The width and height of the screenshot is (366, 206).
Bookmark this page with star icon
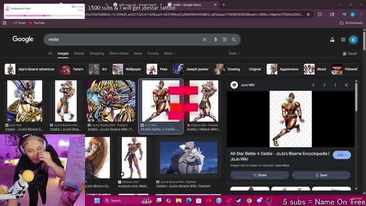[308, 15]
